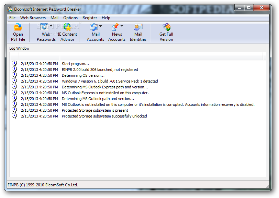Select 'Protected Storage subsystem is present' message
Image resolution: width=279 pixels, height=198 pixels.
[x=95, y=111]
